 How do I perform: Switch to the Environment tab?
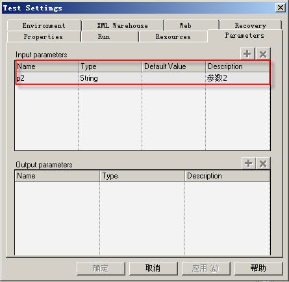point(44,25)
